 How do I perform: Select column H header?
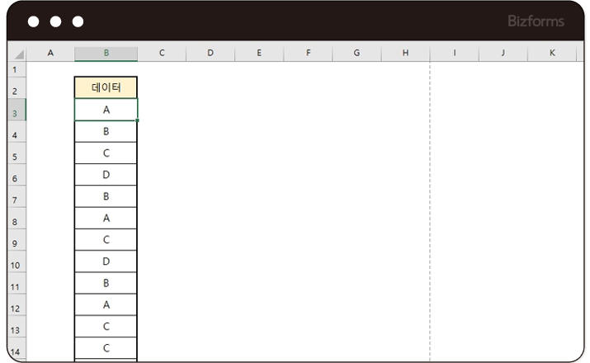406,53
